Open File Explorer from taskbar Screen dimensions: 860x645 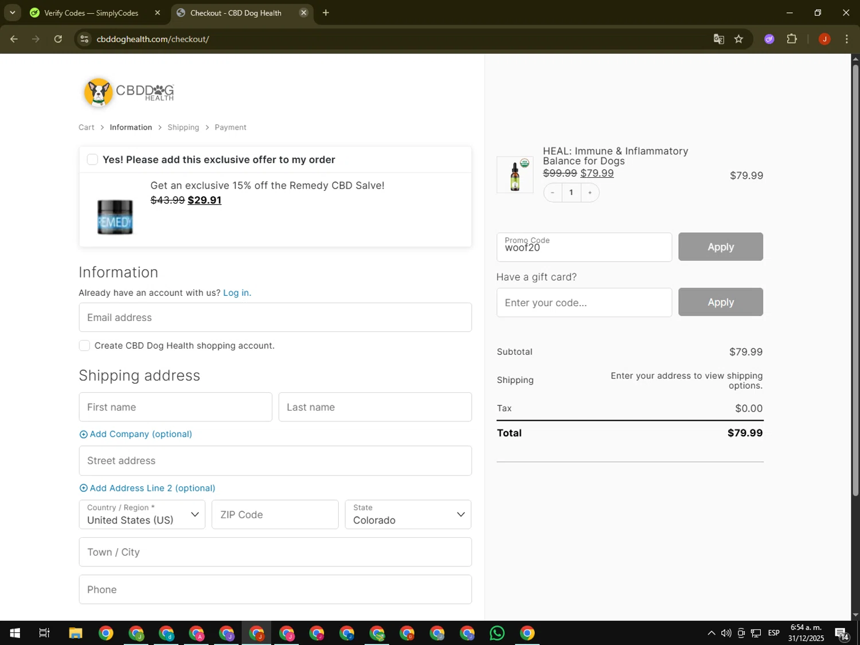(75, 633)
